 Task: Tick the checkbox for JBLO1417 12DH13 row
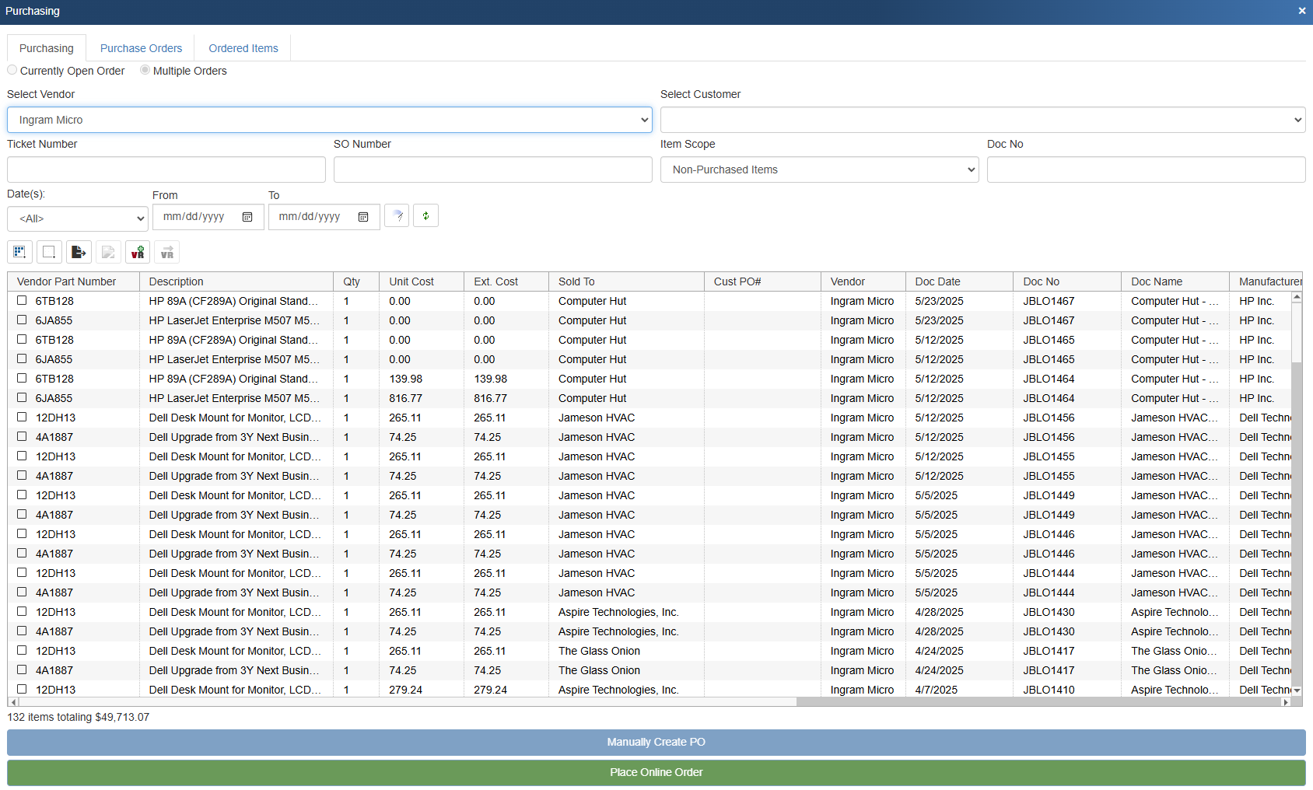pos(22,650)
